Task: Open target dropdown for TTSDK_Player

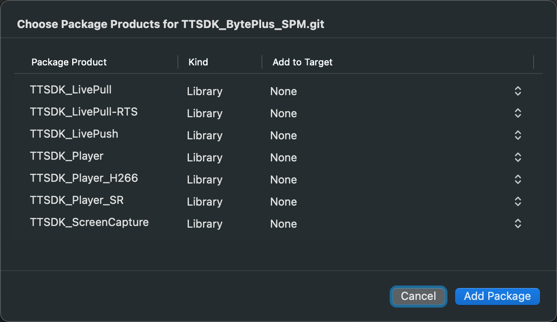Action: (x=517, y=157)
